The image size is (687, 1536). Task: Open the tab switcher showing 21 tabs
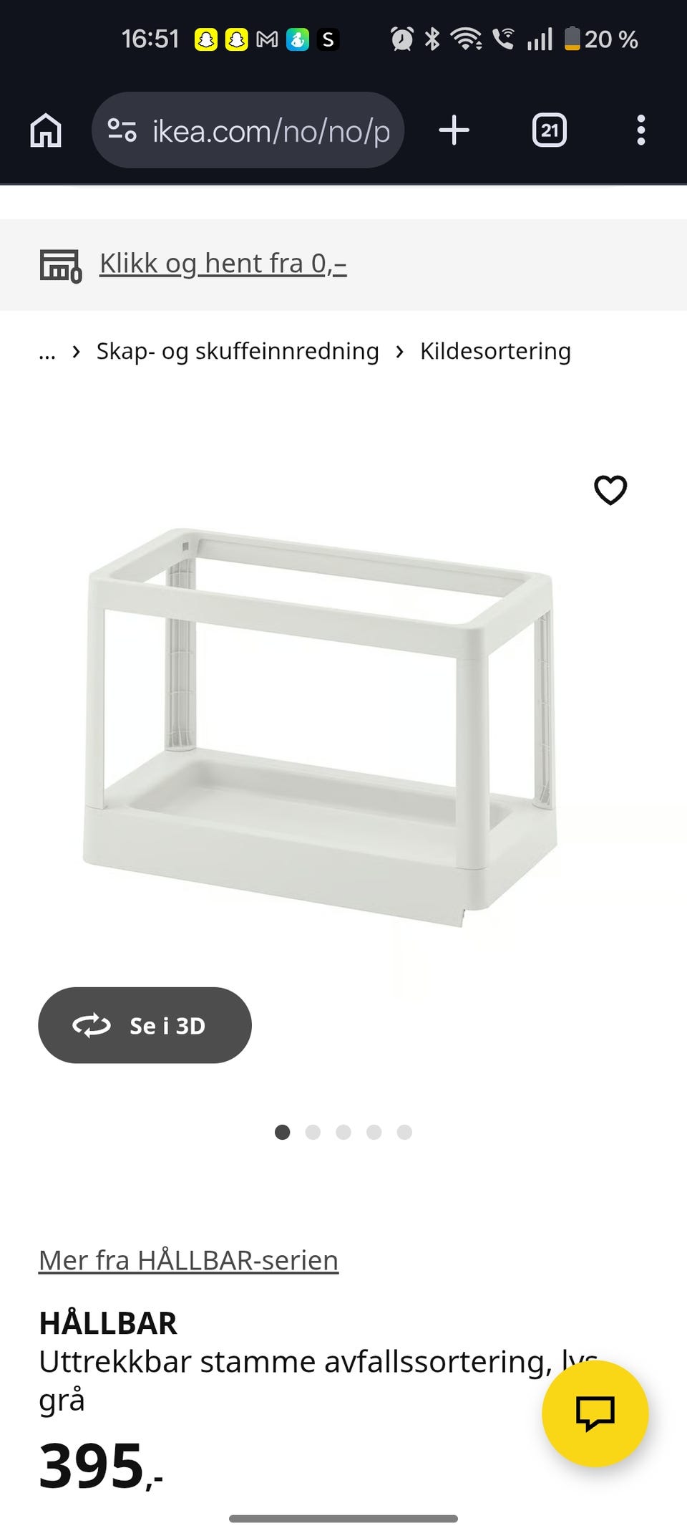pyautogui.click(x=550, y=130)
